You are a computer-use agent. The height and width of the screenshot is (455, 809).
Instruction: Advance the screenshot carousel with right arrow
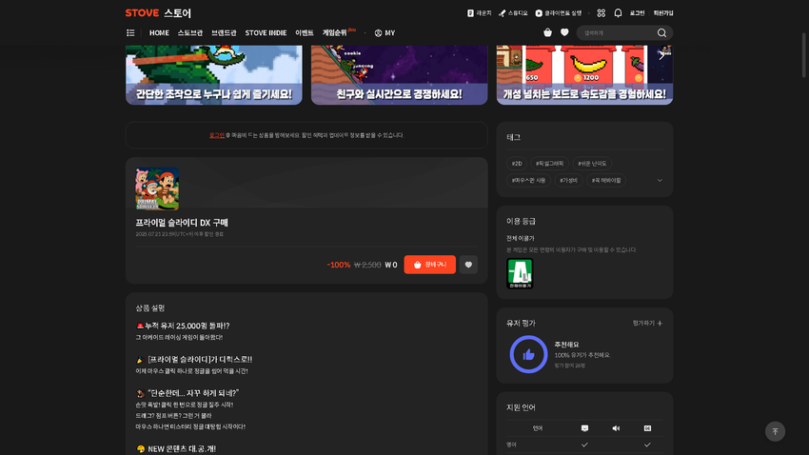pyautogui.click(x=661, y=55)
